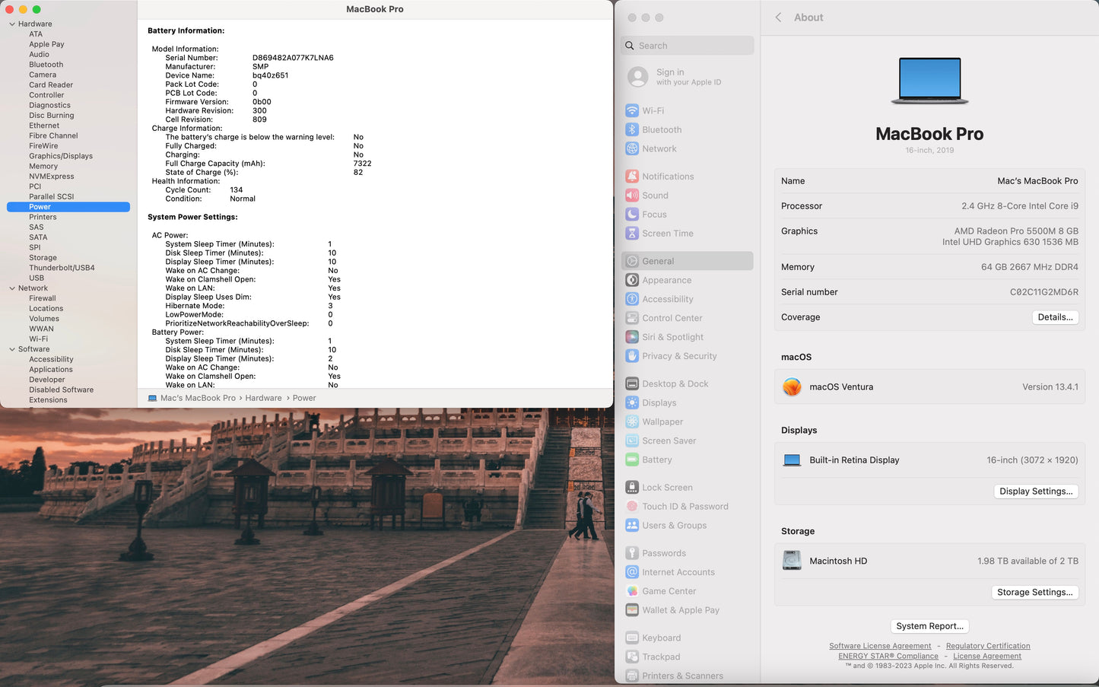1099x687 pixels.
Task: Open the Touch ID & Password fingerprint icon
Action: 631,507
